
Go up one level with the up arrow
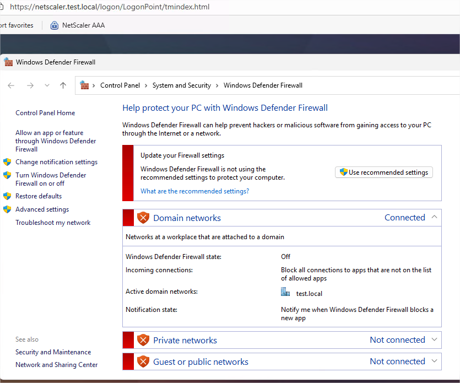pyautogui.click(x=63, y=85)
